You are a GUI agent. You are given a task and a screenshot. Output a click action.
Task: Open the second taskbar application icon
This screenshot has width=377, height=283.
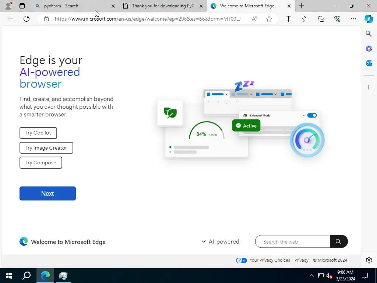point(63,276)
